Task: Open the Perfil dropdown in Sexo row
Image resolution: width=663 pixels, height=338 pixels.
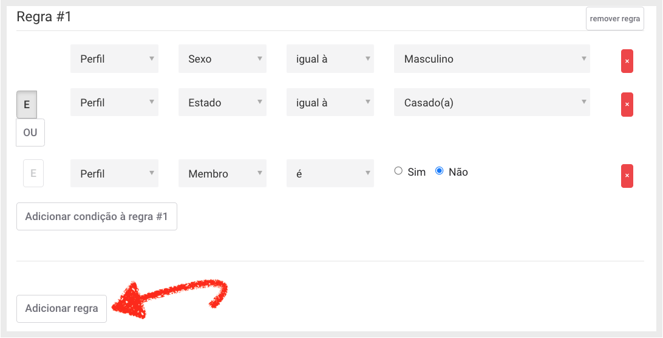Action: [x=115, y=59]
